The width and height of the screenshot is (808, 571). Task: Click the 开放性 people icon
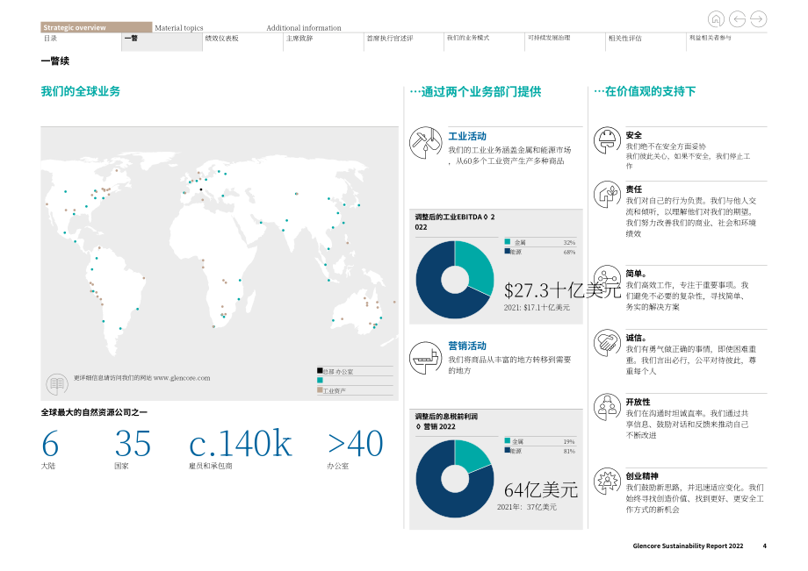tap(607, 407)
